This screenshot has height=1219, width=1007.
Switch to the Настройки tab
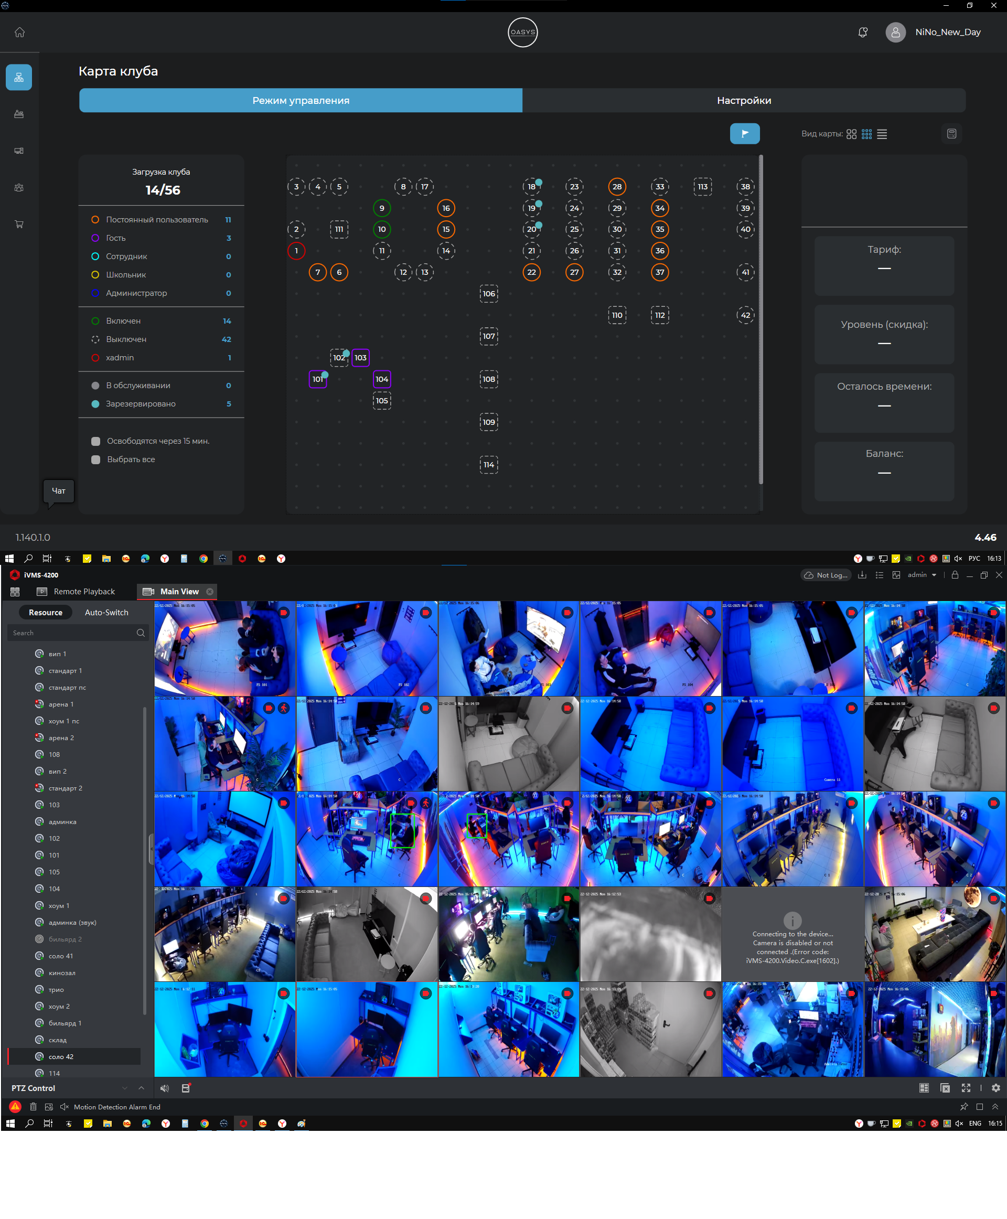(x=744, y=100)
